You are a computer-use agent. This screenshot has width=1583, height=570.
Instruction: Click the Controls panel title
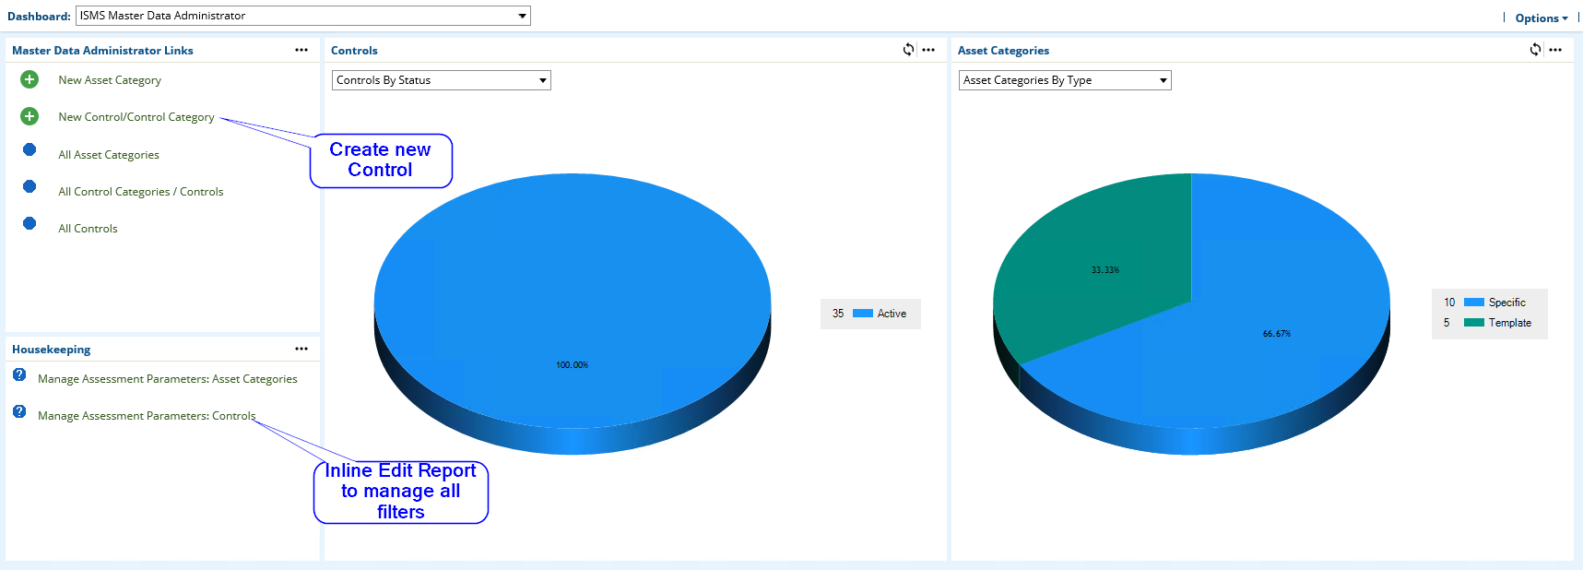tap(354, 51)
